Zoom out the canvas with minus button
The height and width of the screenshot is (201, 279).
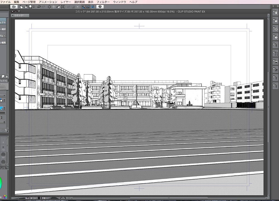32,198
